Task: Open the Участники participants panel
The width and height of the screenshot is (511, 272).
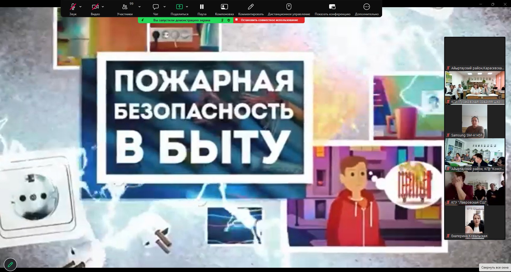Action: pos(125,7)
